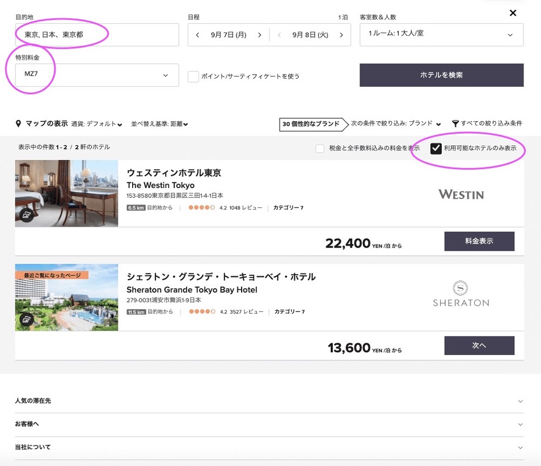Click 次へ button for Sheraton Grande
This screenshot has width=541, height=466.
click(x=479, y=345)
